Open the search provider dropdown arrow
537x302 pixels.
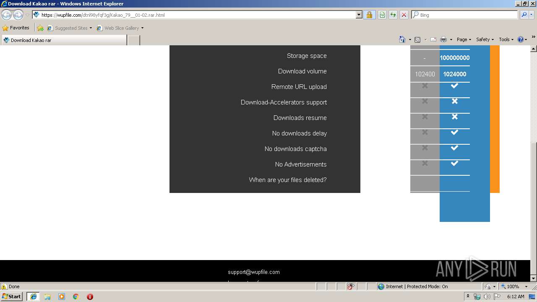(x=532, y=15)
